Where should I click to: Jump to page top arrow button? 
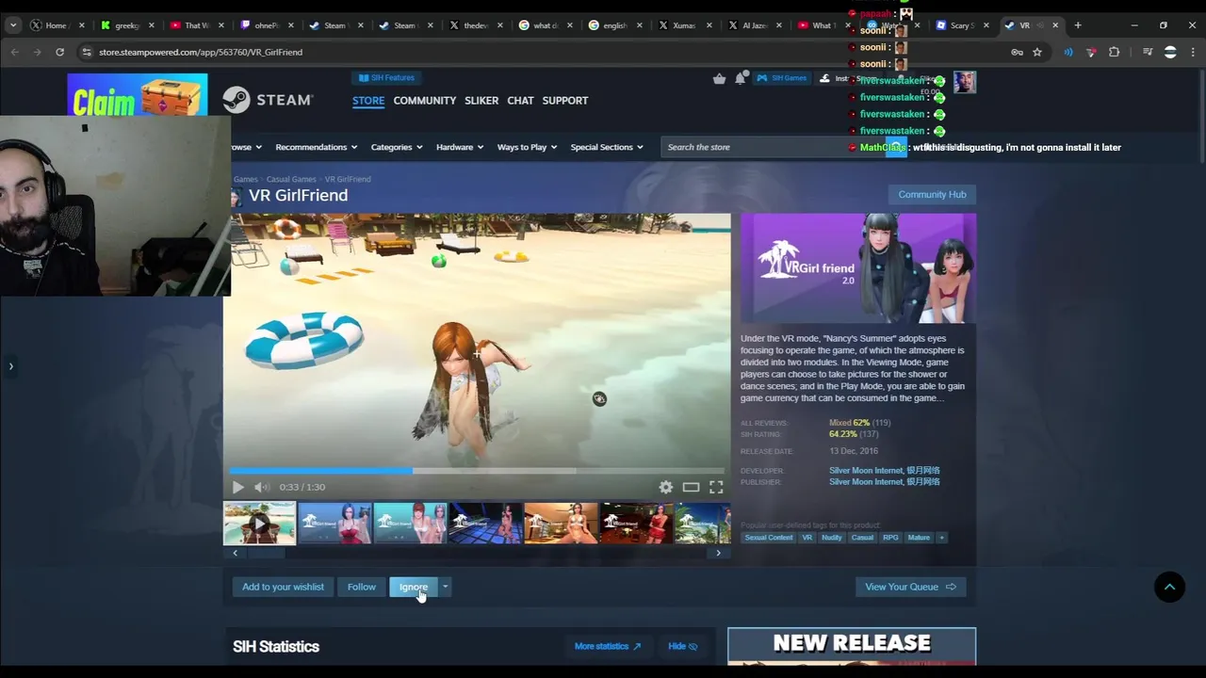click(1169, 587)
